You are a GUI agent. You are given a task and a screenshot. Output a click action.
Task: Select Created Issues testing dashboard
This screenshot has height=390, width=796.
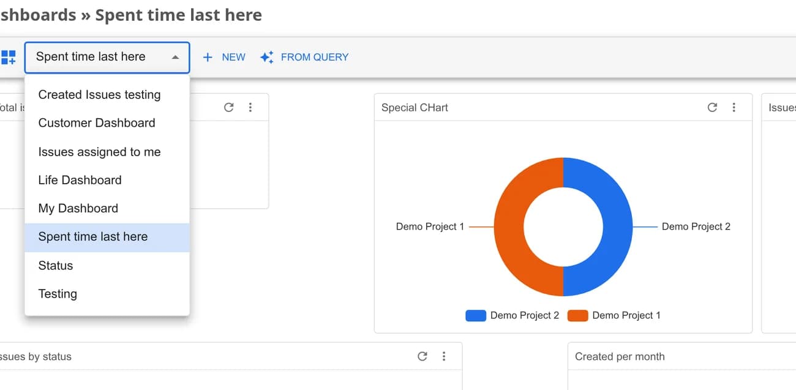point(107,94)
